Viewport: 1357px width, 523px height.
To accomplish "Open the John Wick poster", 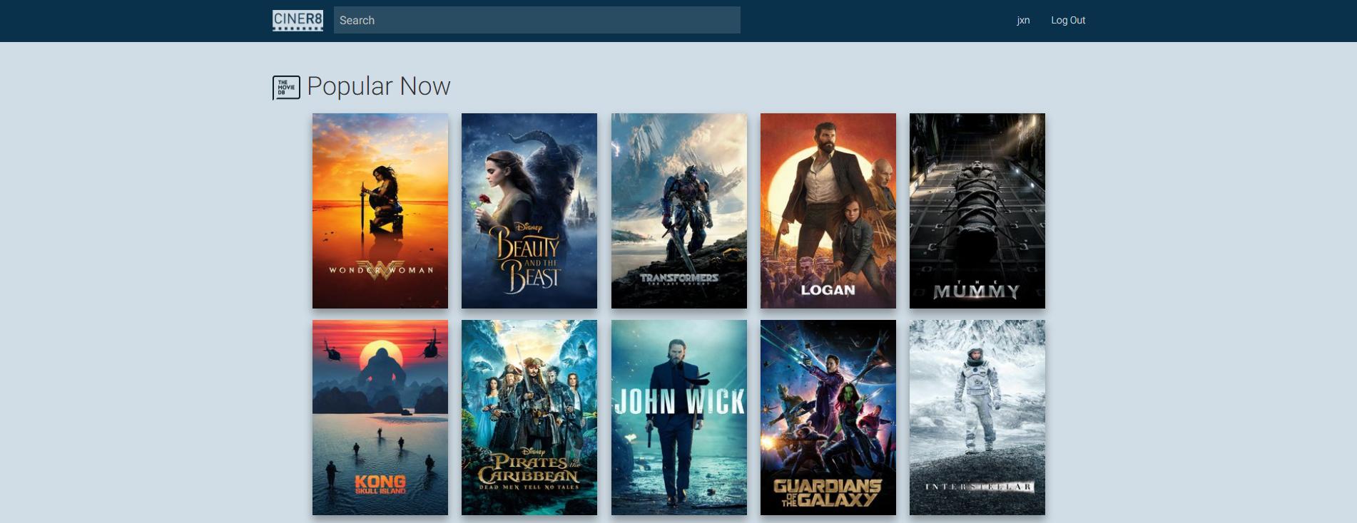I will (x=679, y=418).
